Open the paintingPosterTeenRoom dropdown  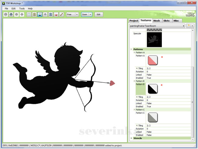184,26
